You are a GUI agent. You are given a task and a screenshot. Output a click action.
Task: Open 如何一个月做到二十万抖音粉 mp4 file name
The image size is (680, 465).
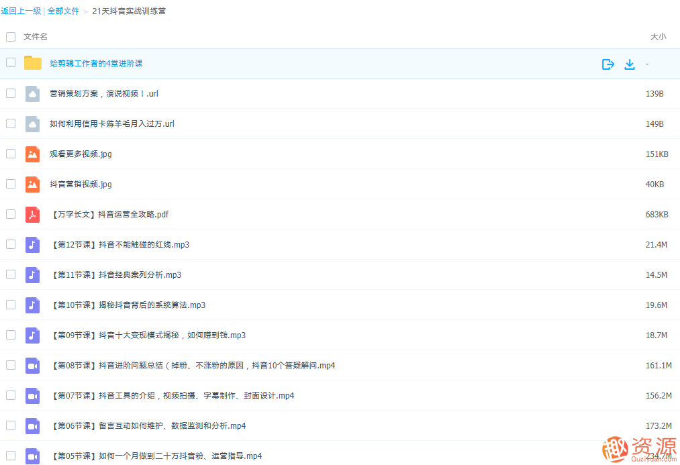(x=156, y=456)
